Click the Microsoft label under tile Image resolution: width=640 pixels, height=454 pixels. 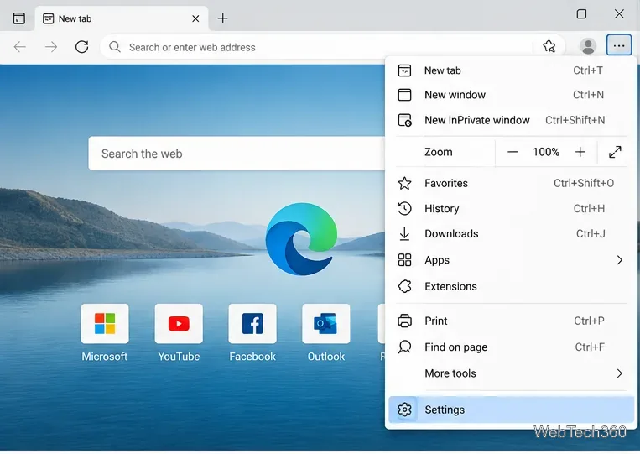point(105,357)
